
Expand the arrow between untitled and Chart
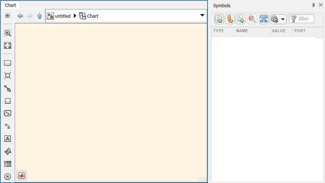(75, 16)
